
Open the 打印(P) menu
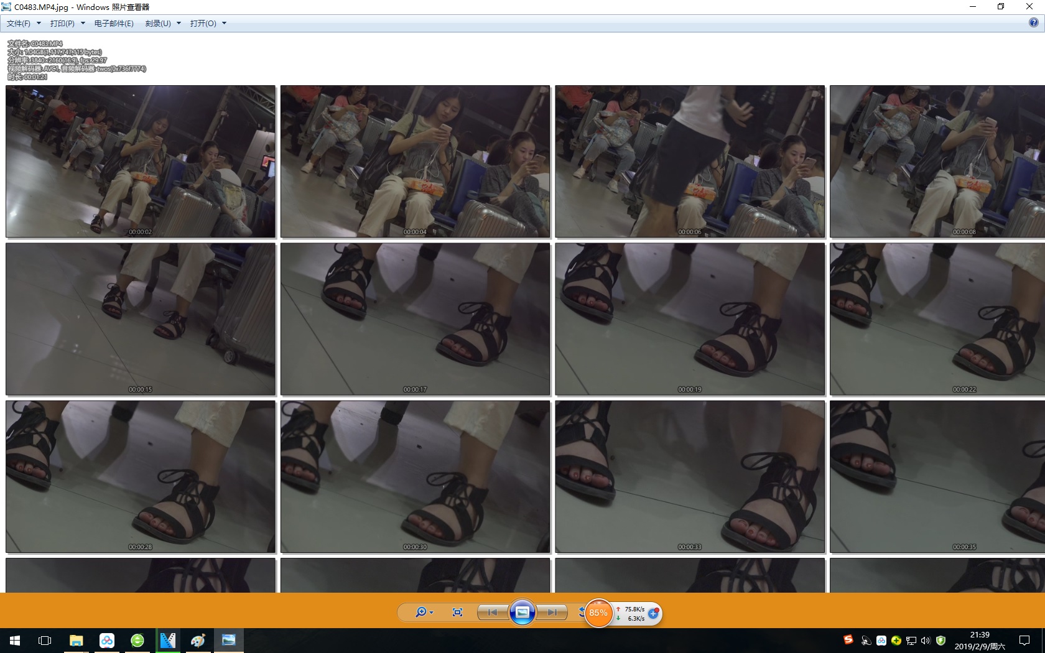point(62,24)
